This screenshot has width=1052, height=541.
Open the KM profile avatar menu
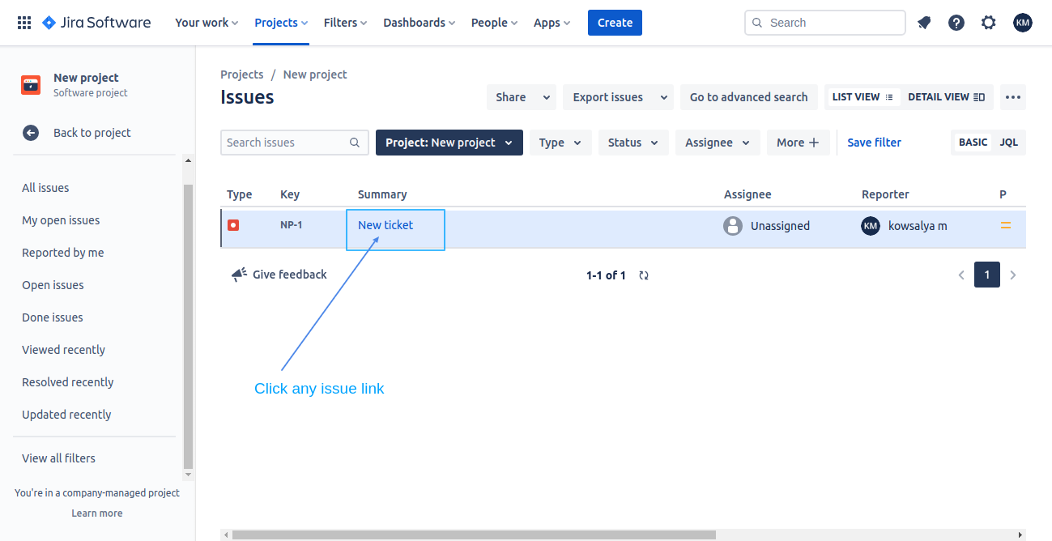[x=1023, y=23]
